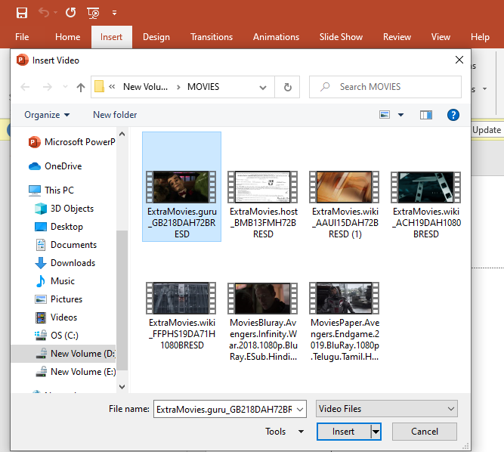
Task: Toggle the preview pane icon
Action: [x=426, y=115]
